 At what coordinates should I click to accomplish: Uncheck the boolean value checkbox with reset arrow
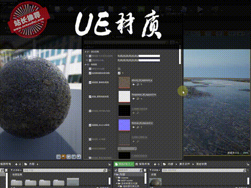pyautogui.click(x=119, y=73)
